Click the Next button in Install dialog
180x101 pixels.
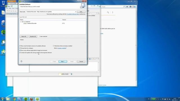pos(63,61)
